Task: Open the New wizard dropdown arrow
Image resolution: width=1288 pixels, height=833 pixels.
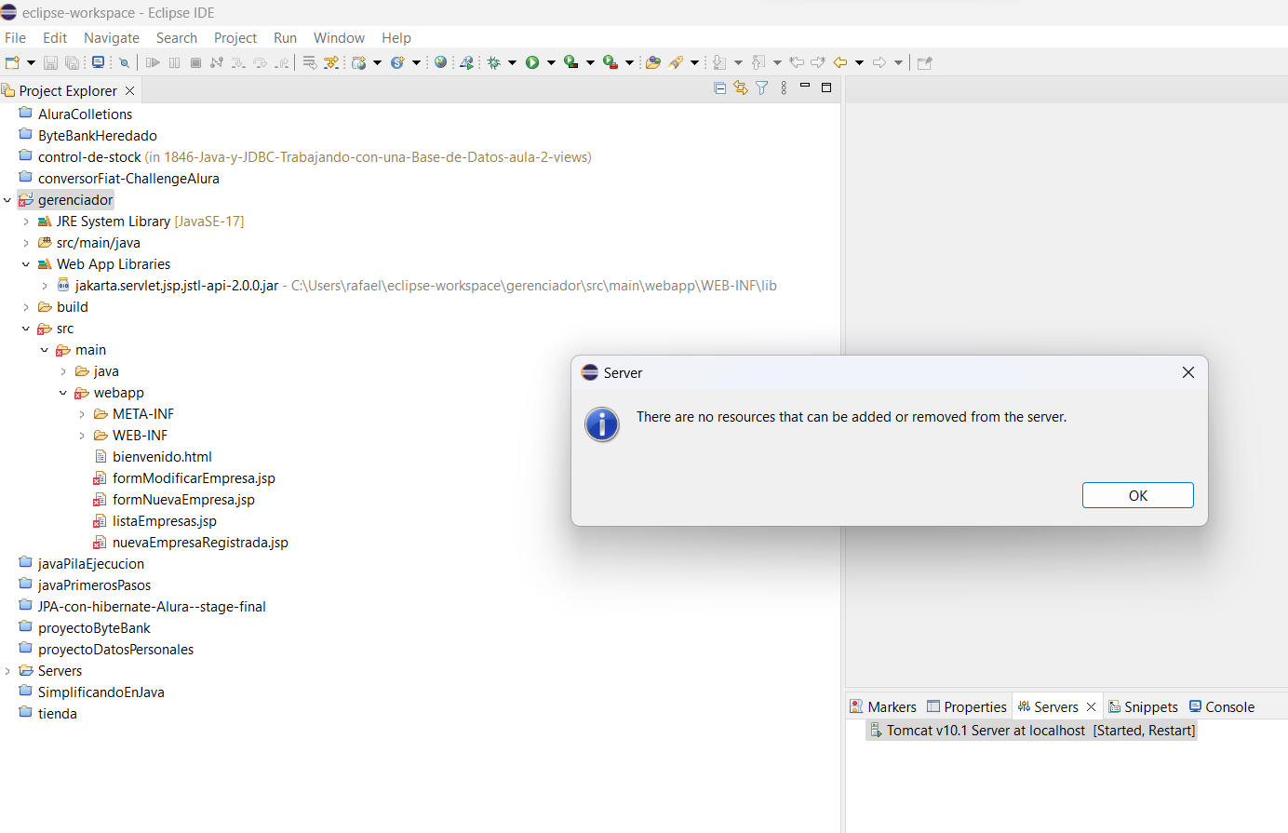Action: coord(31,62)
